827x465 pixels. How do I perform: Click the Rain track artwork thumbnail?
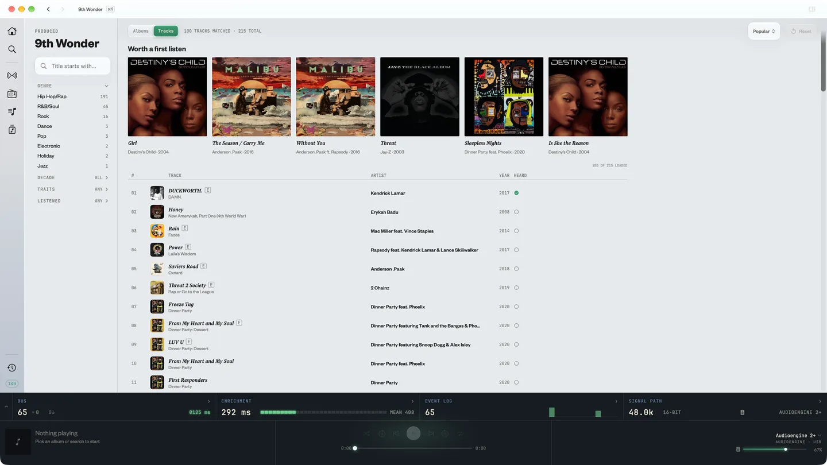[157, 231]
